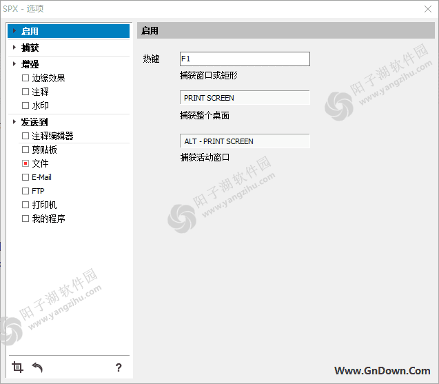Image resolution: width=439 pixels, height=384 pixels.
Task: Check the 注释编辑器 option
Action: click(x=25, y=136)
